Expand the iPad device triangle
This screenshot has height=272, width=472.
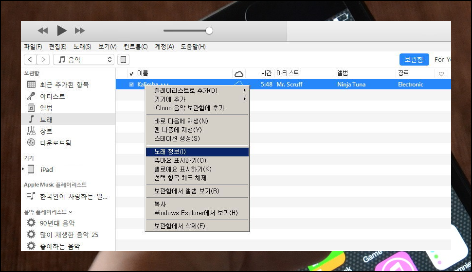pos(23,169)
